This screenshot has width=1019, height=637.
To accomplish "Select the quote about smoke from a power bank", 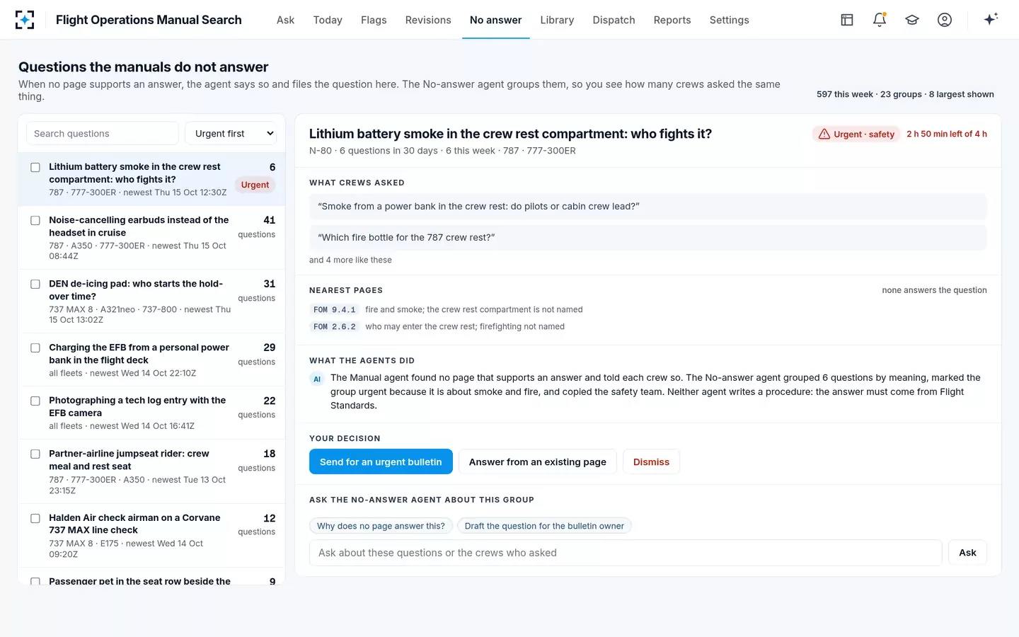I will click(x=648, y=206).
